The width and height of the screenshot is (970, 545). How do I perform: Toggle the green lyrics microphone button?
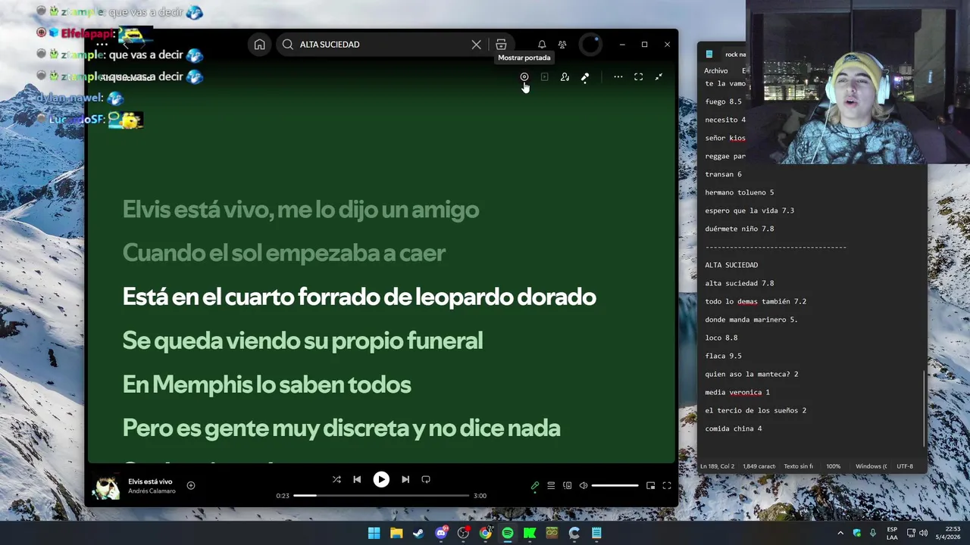coord(535,485)
